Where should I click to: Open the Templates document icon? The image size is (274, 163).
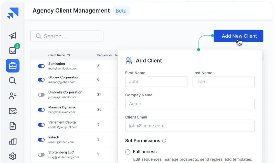coord(13,126)
